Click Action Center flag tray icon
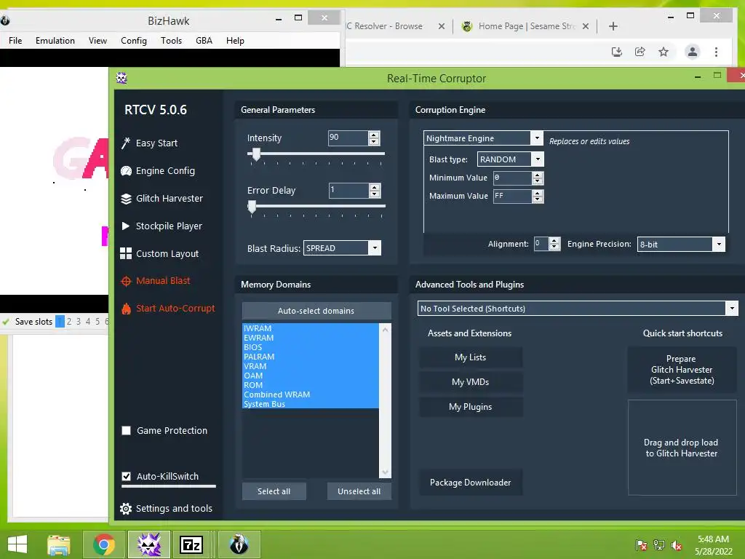Screen dimensions: 745x559 pos(642,545)
